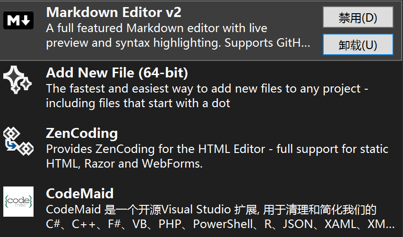Click "HTML, Razor and WebForms." description line
Image resolution: width=403 pixels, height=237 pixels.
tap(124, 163)
